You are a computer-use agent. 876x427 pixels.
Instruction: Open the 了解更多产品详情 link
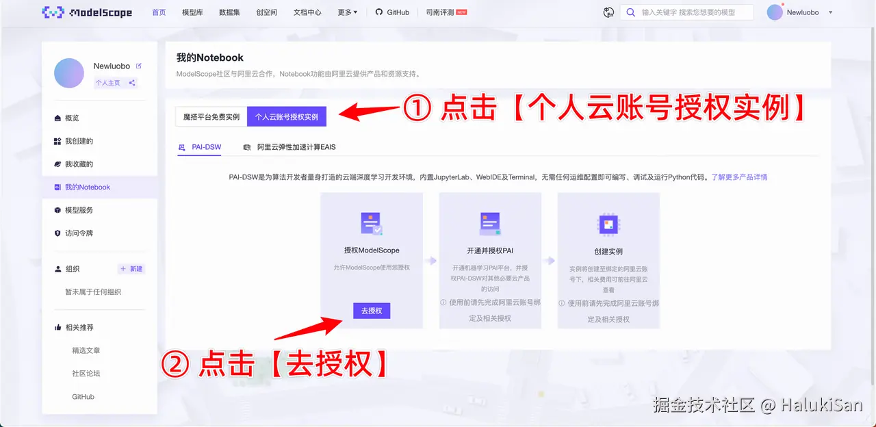[739, 177]
